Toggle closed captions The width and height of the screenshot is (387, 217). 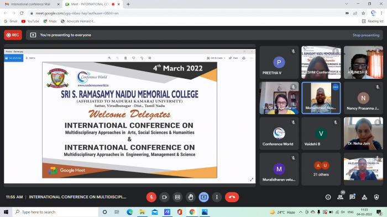point(177,197)
